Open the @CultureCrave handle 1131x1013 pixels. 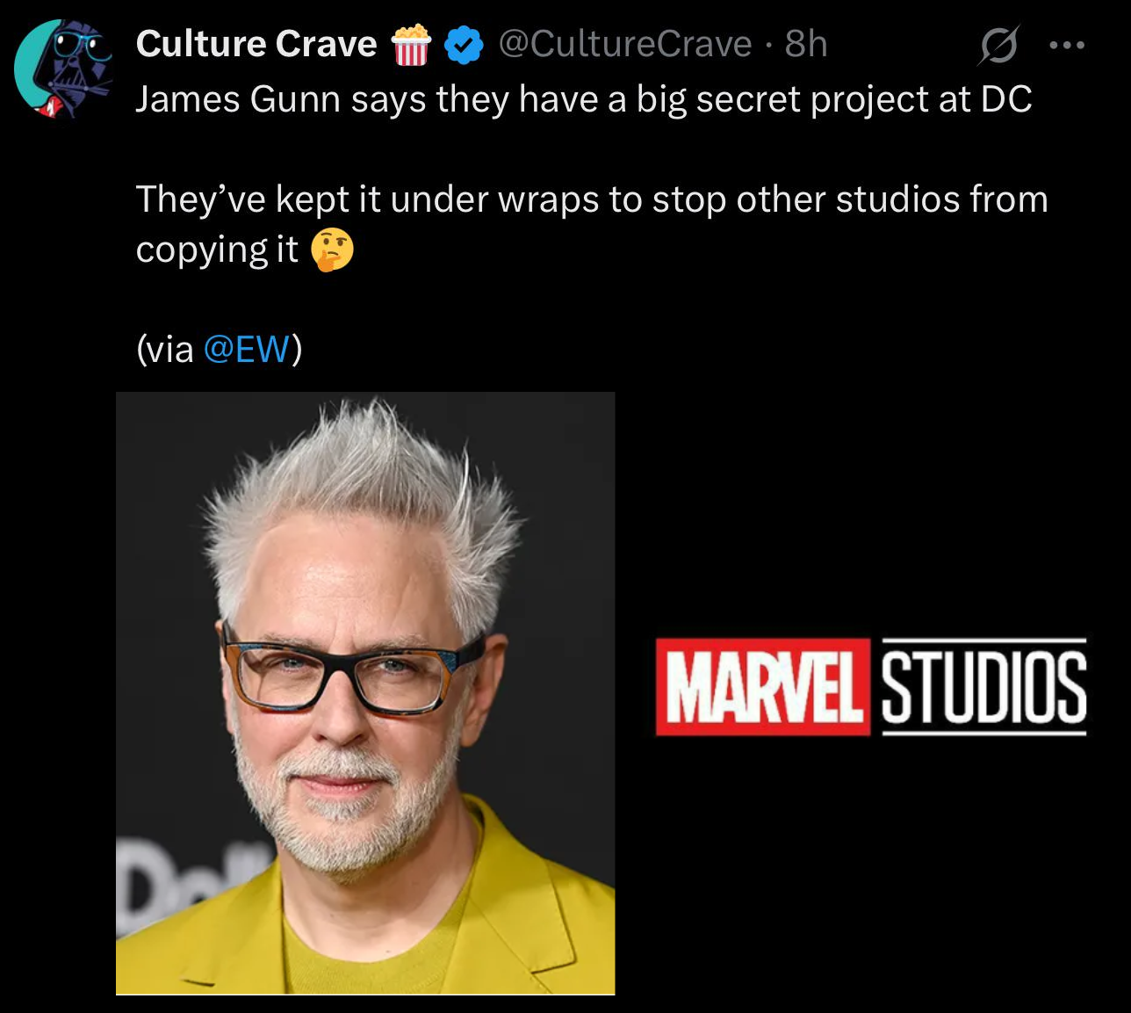point(625,44)
